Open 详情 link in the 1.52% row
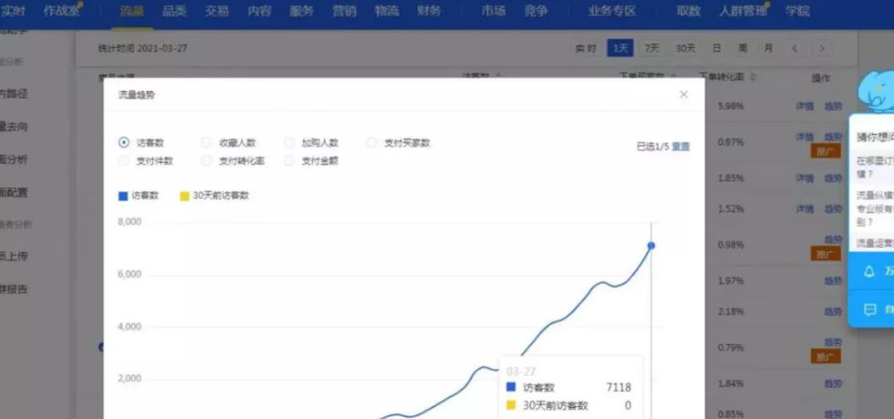The width and height of the screenshot is (894, 419). pos(805,209)
